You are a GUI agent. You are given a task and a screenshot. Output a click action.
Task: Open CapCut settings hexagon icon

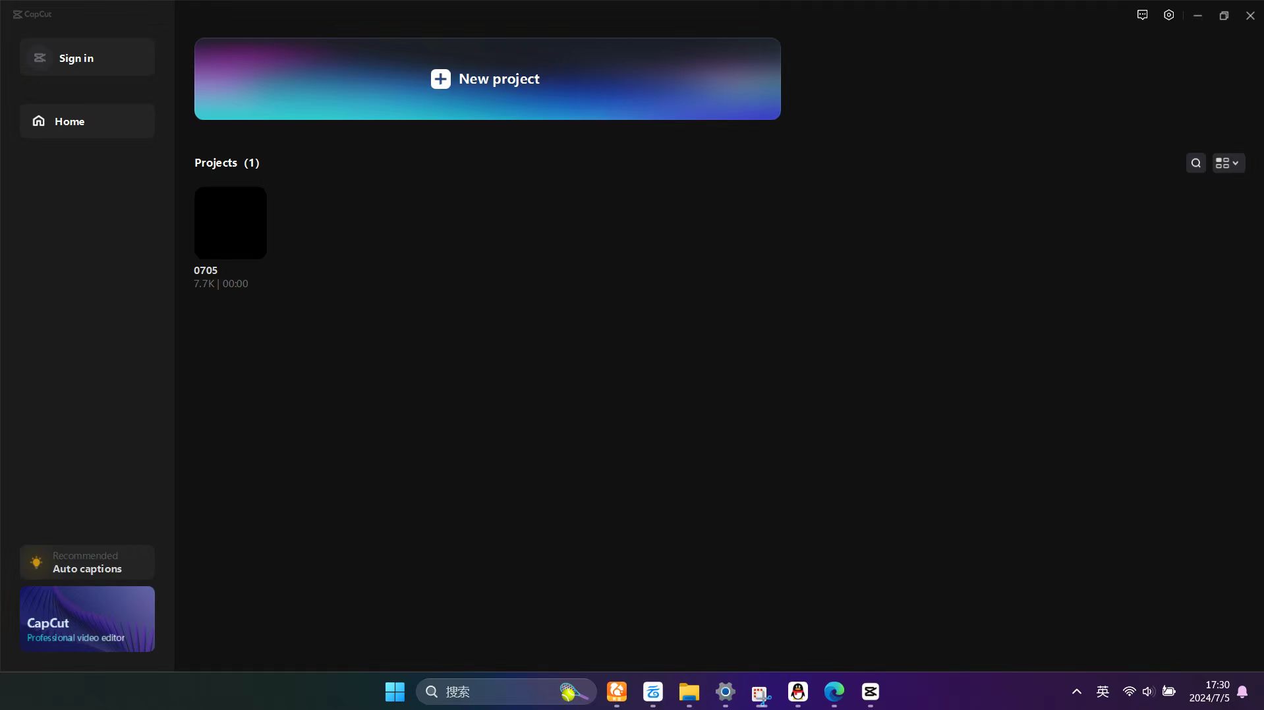point(1168,15)
